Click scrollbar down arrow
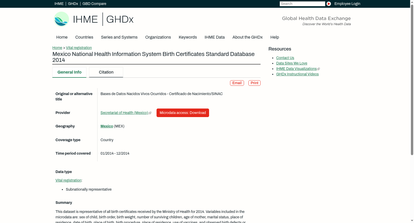 tap(412, 221)
